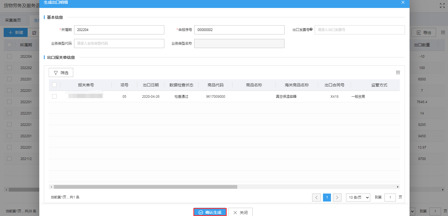The height and width of the screenshot is (216, 448).
Task: Click the 筛选 filter button
Action: click(x=61, y=73)
